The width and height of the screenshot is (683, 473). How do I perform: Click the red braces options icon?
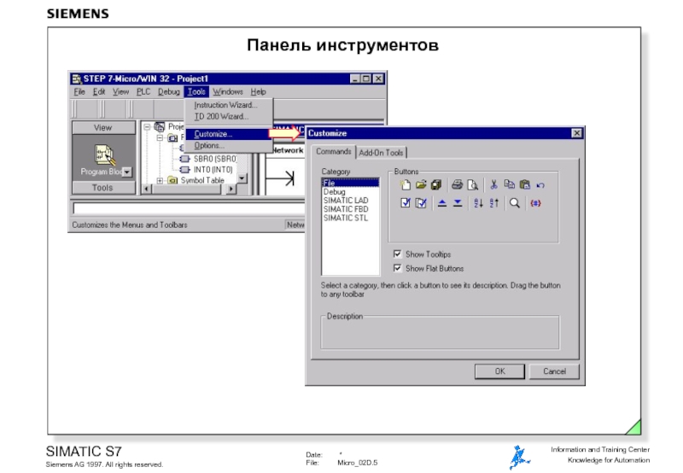pos(535,203)
